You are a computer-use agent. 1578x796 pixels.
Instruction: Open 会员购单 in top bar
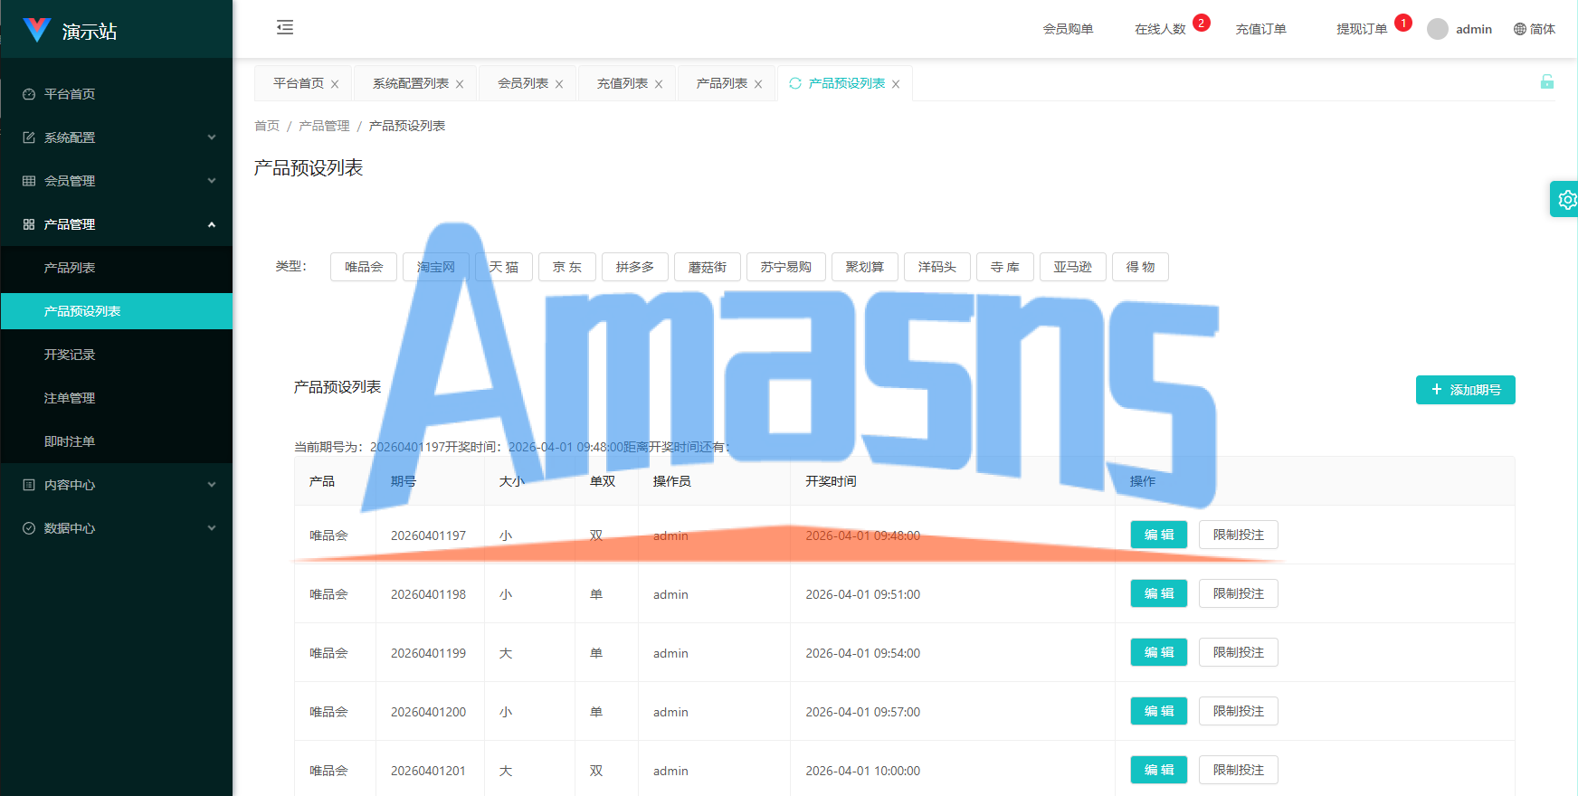tap(1068, 29)
